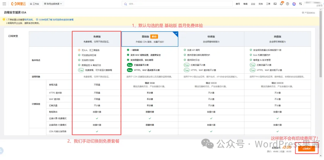The image size is (324, 160).
Task: Click the green check beside Bots 机器流量防护
Action: [x=251, y=55]
